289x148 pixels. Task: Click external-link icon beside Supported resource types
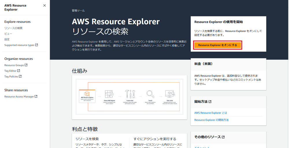[36, 45]
